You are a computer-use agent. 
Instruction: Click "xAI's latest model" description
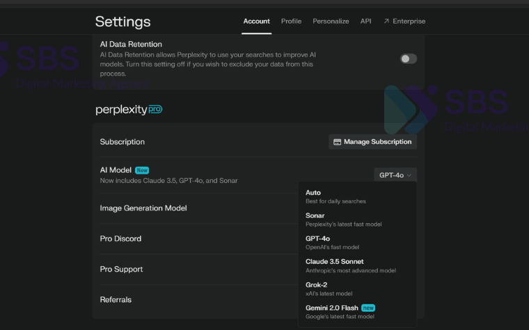[329, 294]
